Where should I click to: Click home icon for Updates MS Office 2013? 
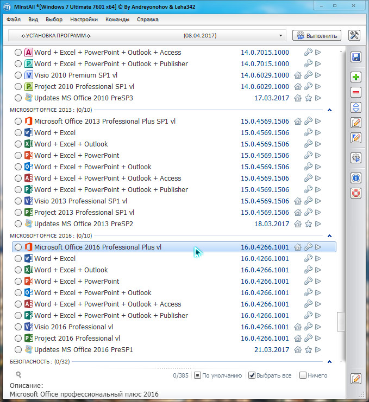point(298,224)
